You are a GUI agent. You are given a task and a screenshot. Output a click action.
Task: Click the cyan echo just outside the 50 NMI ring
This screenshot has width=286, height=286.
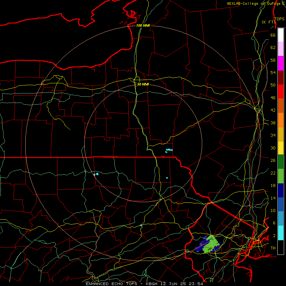(x=97, y=174)
